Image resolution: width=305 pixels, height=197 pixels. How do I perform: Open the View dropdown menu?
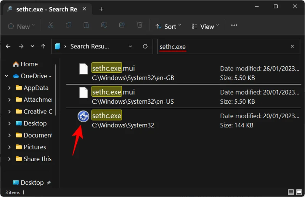tap(205, 26)
